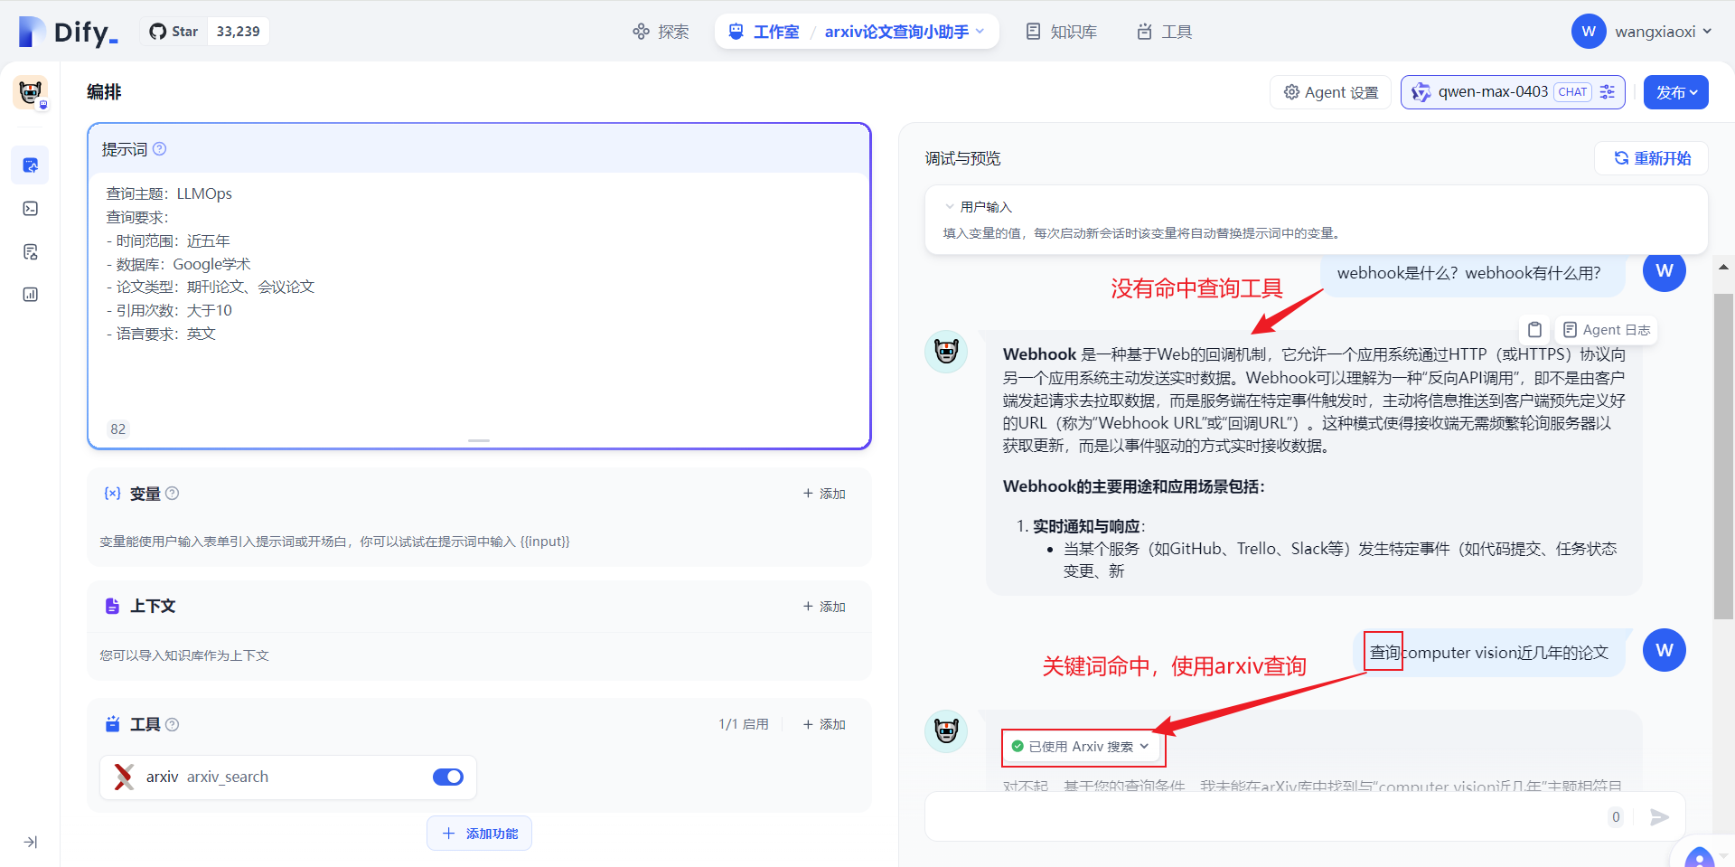
Task: Click the arxiv tool logo icon
Action: [x=124, y=777]
